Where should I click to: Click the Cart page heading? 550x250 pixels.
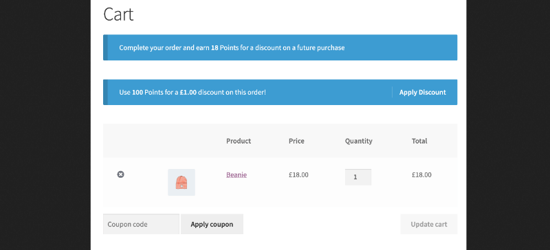[x=118, y=14]
